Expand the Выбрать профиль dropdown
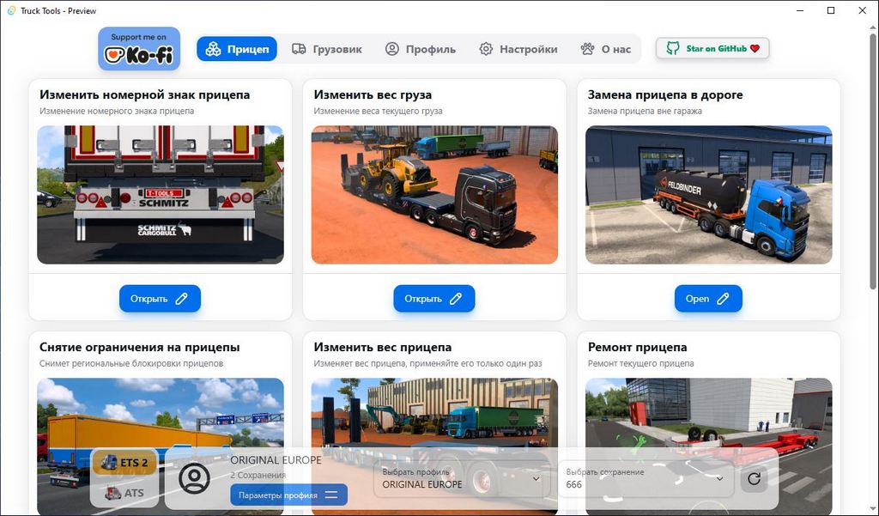The height and width of the screenshot is (516, 879). (461, 478)
